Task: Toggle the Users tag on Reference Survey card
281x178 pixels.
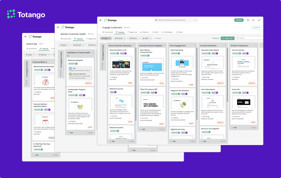Action: point(113,92)
